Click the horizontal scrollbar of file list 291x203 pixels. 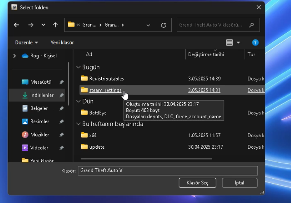click(x=146, y=159)
